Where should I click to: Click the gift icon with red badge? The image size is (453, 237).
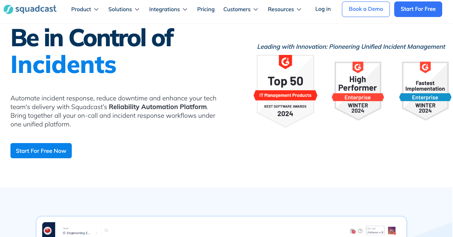353,231
